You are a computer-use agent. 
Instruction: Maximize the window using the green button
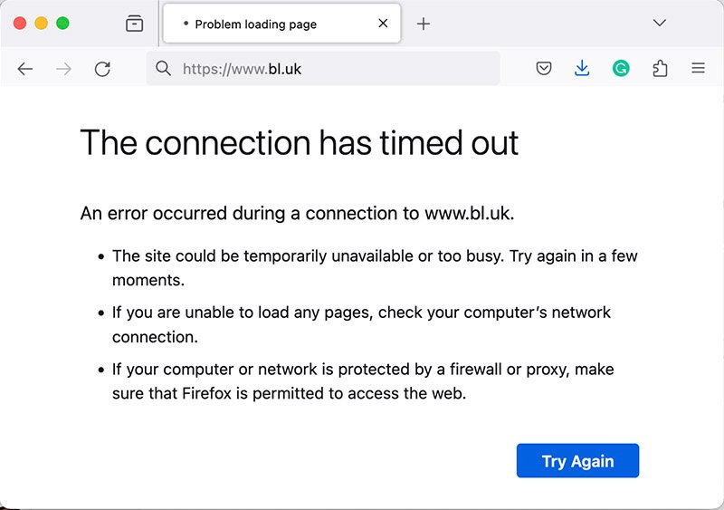point(62,24)
